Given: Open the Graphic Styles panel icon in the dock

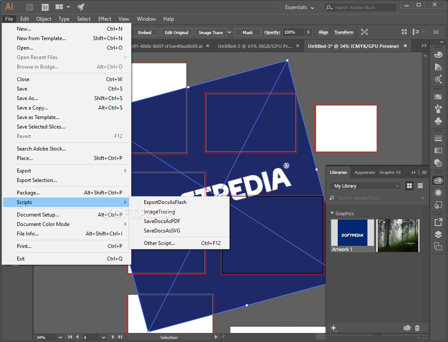Looking at the screenshot, I should click(438, 205).
